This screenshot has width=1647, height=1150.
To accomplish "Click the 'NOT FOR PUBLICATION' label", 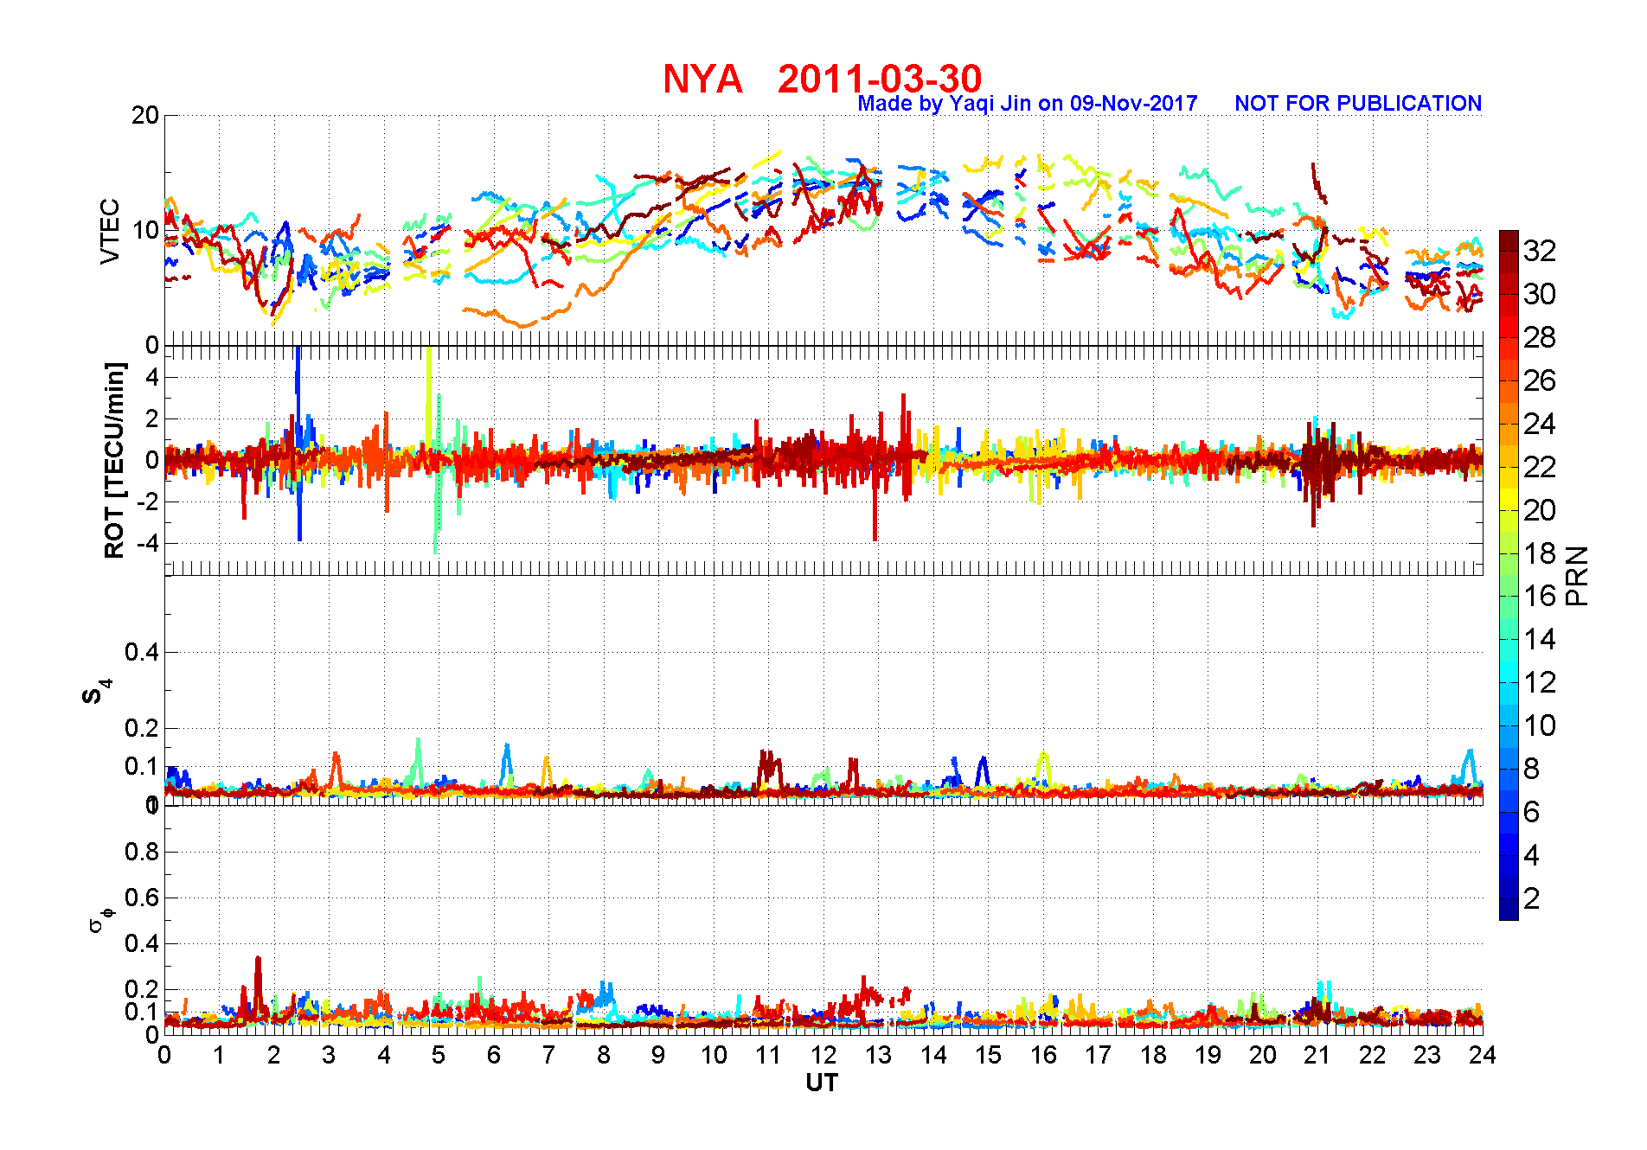I will click(1358, 104).
